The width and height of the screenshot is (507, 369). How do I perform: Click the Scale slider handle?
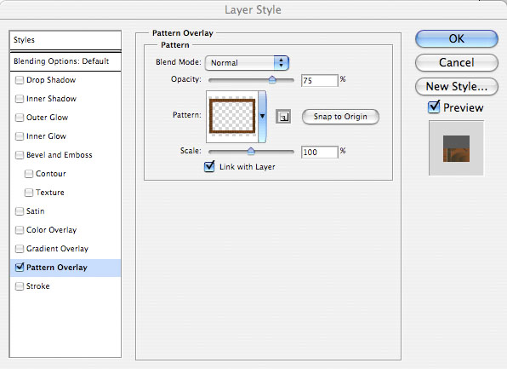click(251, 151)
